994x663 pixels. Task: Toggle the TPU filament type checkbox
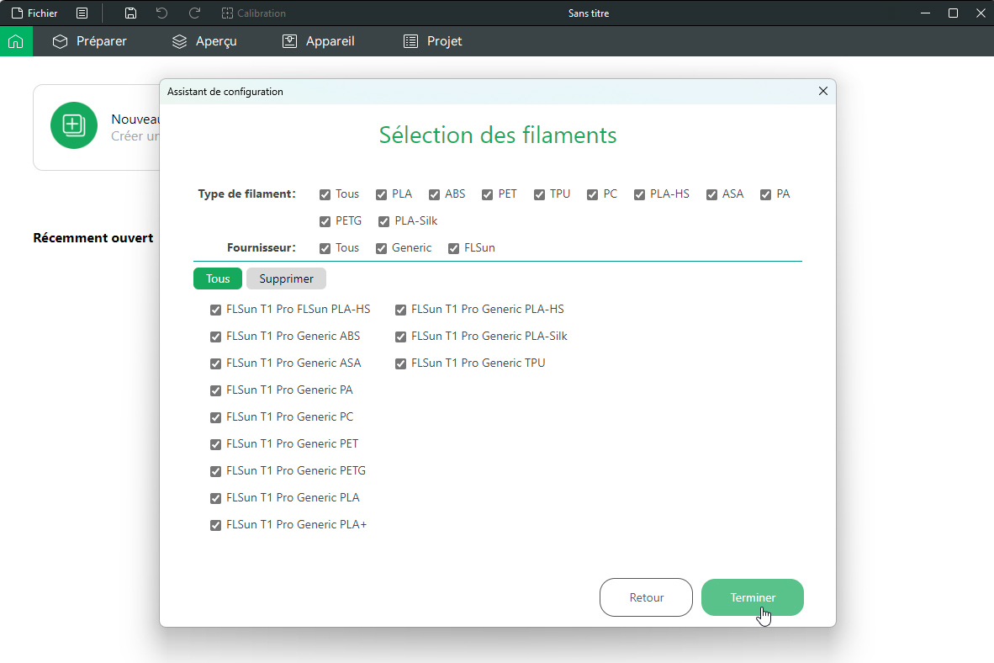(540, 194)
